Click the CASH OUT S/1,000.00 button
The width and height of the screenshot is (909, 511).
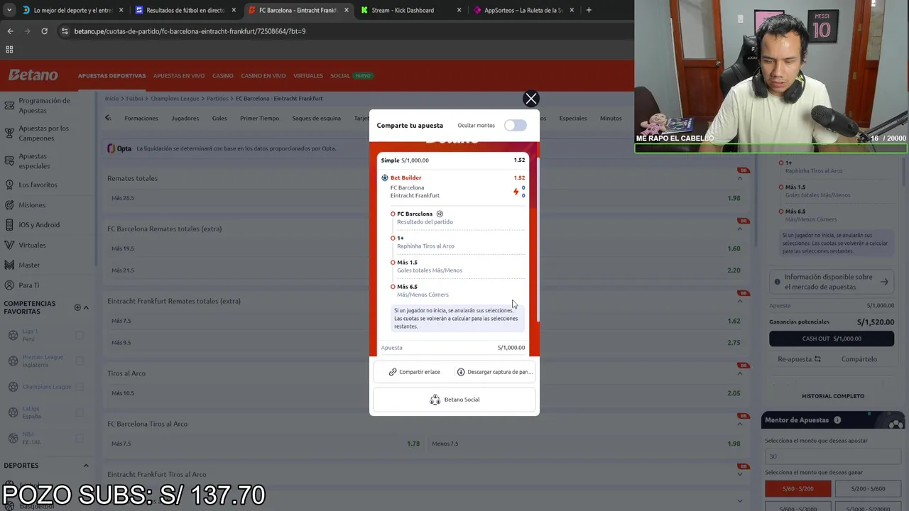(832, 339)
